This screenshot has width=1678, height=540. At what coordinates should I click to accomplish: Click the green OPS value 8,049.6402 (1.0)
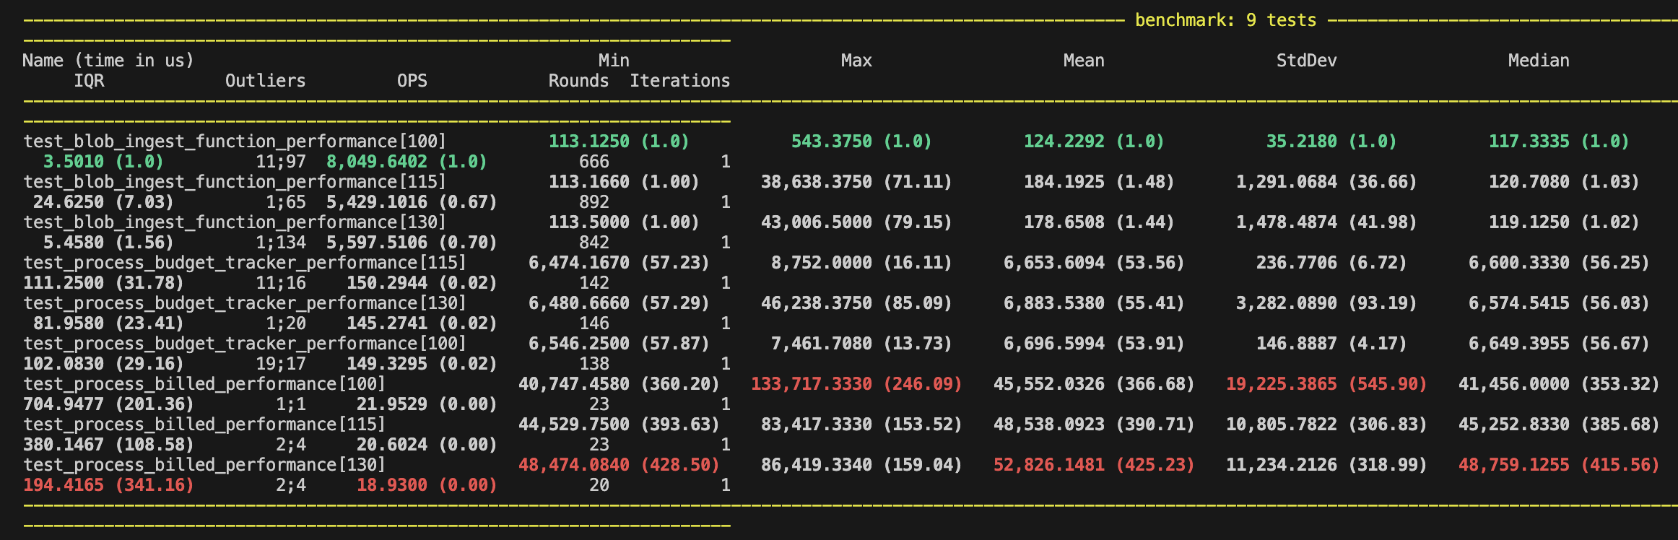[x=407, y=162]
